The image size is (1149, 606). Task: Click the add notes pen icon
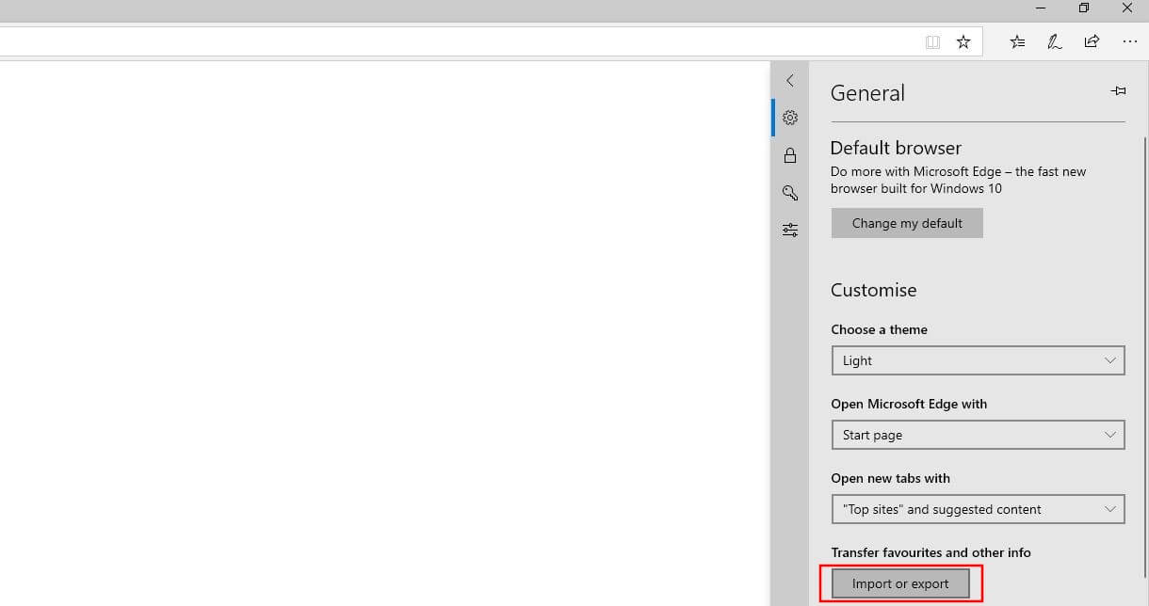click(x=1055, y=41)
